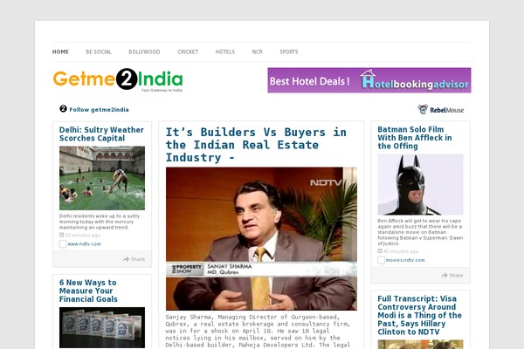
Task: Click the 53 minutes ago timestamp
Action: pos(82,235)
